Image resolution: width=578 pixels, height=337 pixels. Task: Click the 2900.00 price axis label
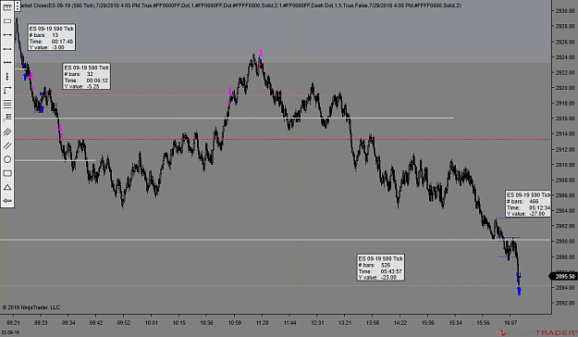(x=565, y=242)
